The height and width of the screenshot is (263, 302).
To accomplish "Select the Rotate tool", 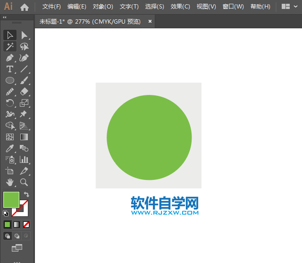I will click(x=9, y=103).
